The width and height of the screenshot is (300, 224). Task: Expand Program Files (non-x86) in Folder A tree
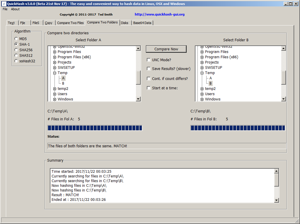click(x=55, y=52)
